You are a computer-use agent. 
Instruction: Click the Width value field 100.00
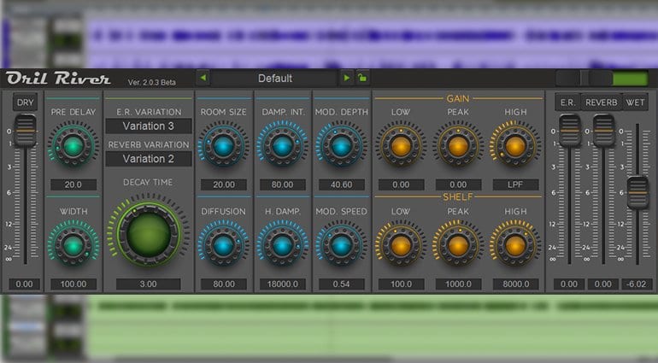73,284
